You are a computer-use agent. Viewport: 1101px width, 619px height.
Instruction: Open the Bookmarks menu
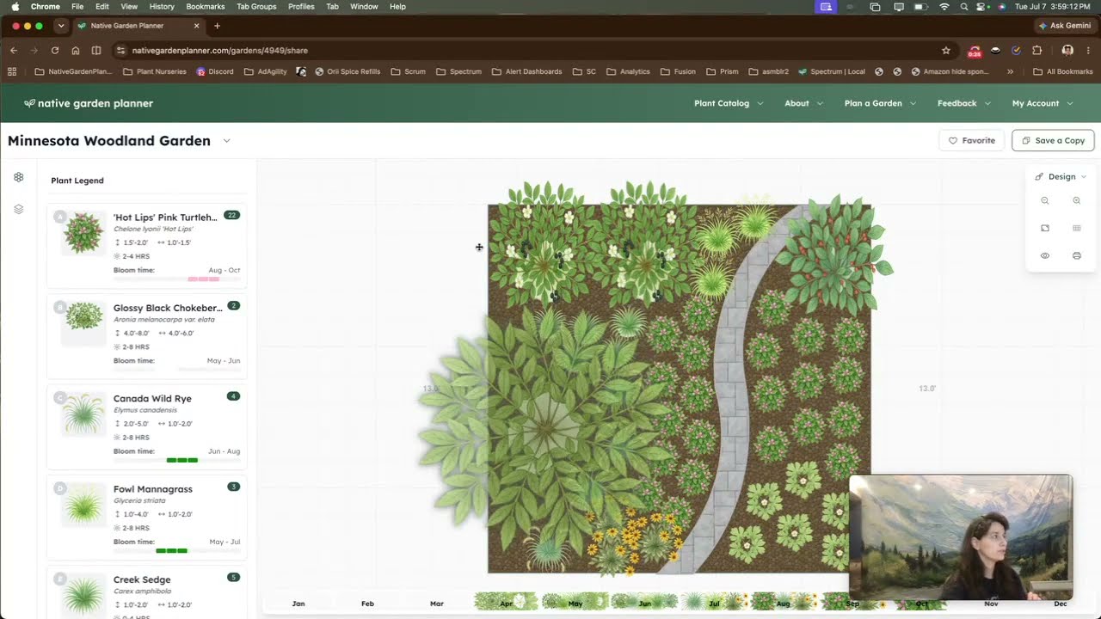(206, 6)
